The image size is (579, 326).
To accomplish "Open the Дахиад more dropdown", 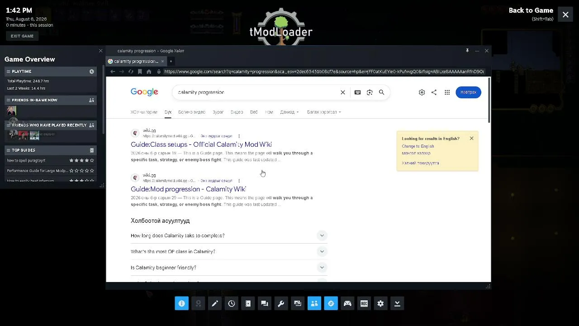I will 289,112.
